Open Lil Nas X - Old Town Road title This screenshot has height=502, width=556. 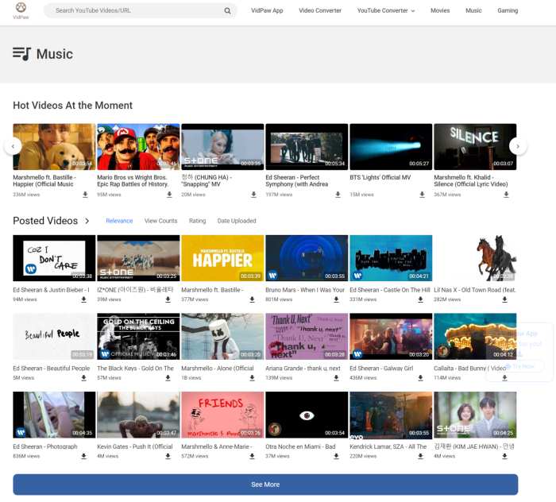(x=475, y=290)
